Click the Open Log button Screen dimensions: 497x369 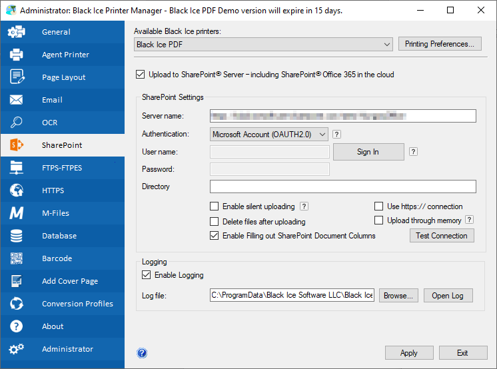tap(448, 296)
